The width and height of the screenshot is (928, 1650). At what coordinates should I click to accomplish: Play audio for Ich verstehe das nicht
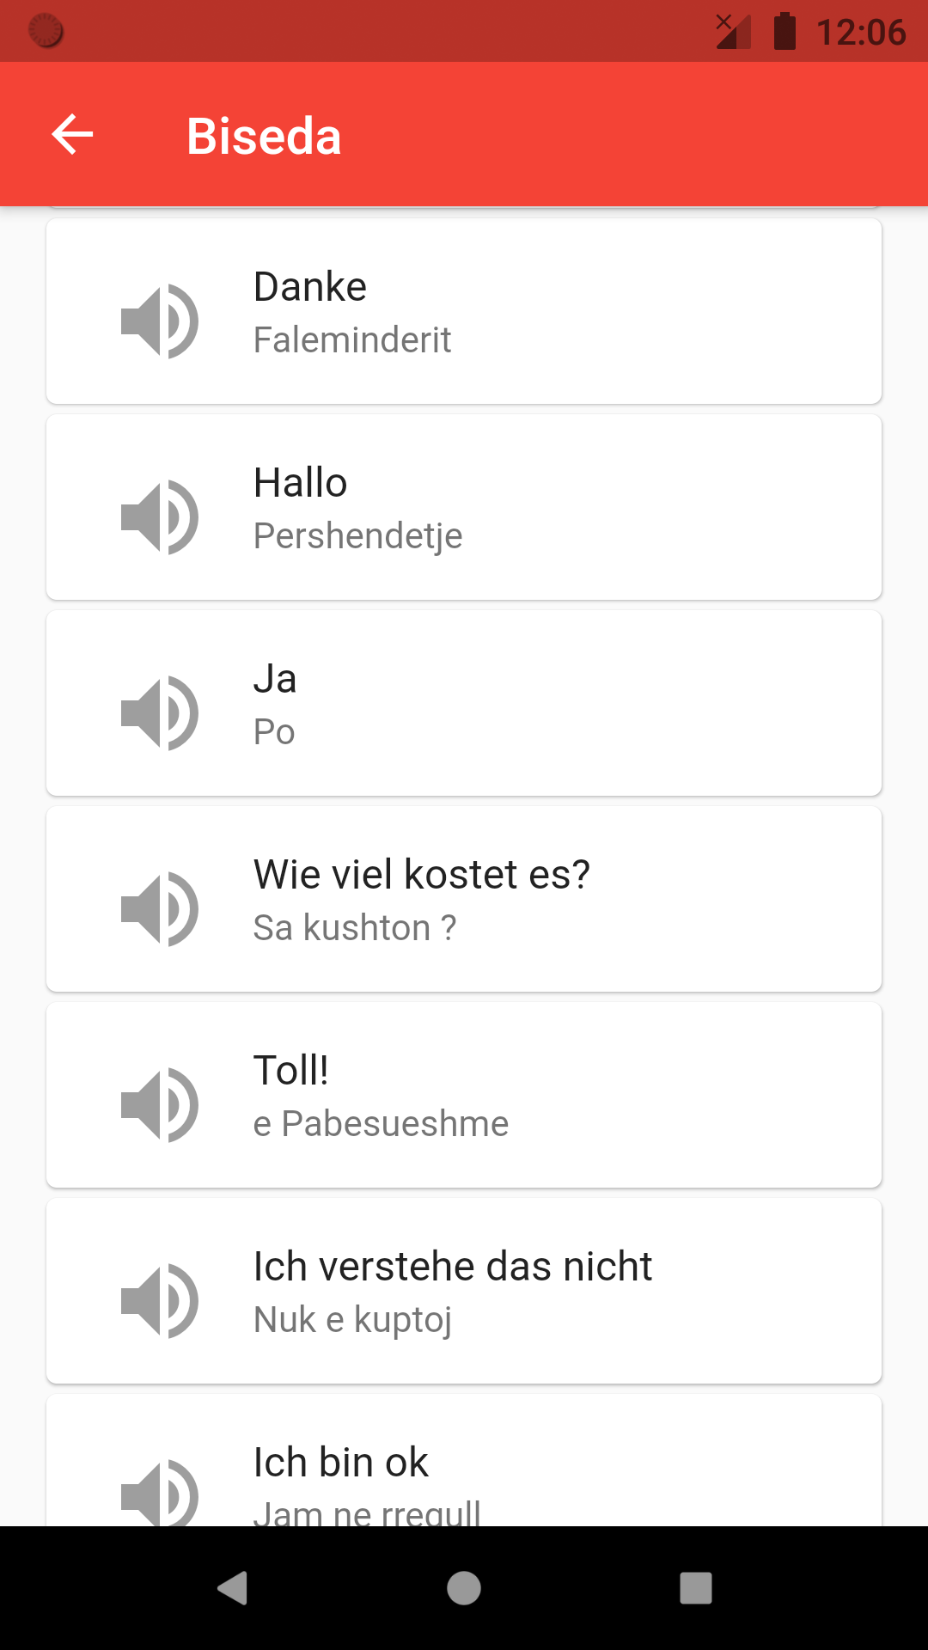pos(160,1300)
